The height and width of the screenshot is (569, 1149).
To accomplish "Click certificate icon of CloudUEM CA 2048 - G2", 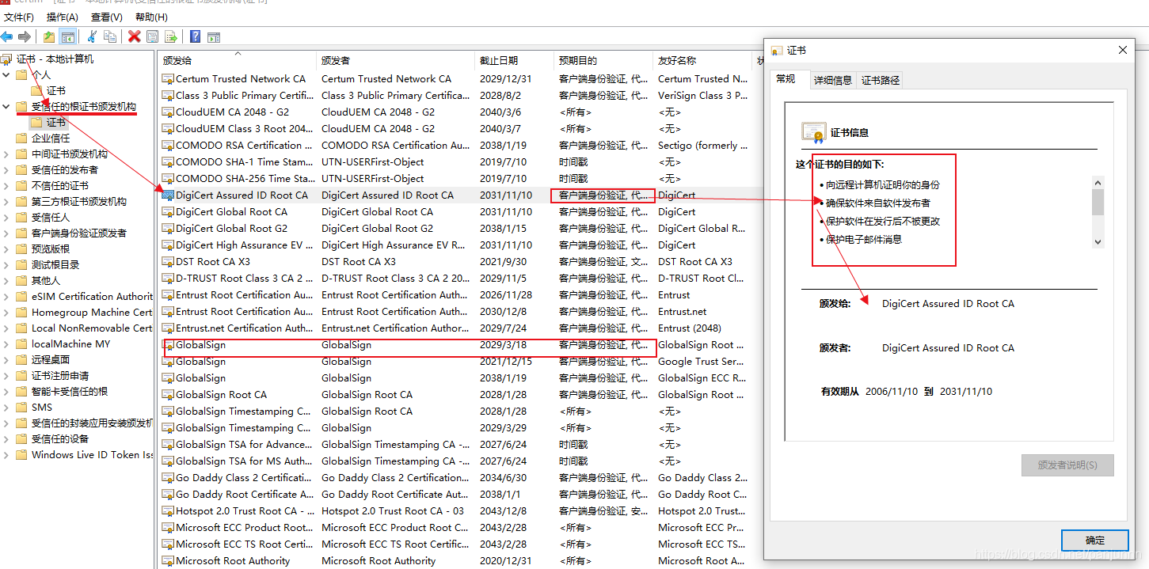I will (168, 112).
